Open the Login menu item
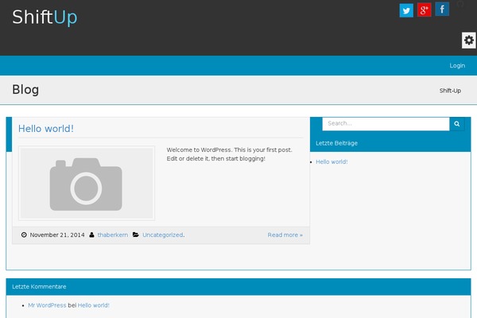 (x=457, y=65)
